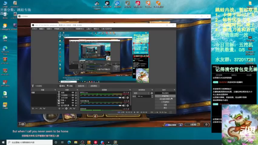Open properties gear for the selected source
This screenshot has width=258, height=145.
click(62, 86)
